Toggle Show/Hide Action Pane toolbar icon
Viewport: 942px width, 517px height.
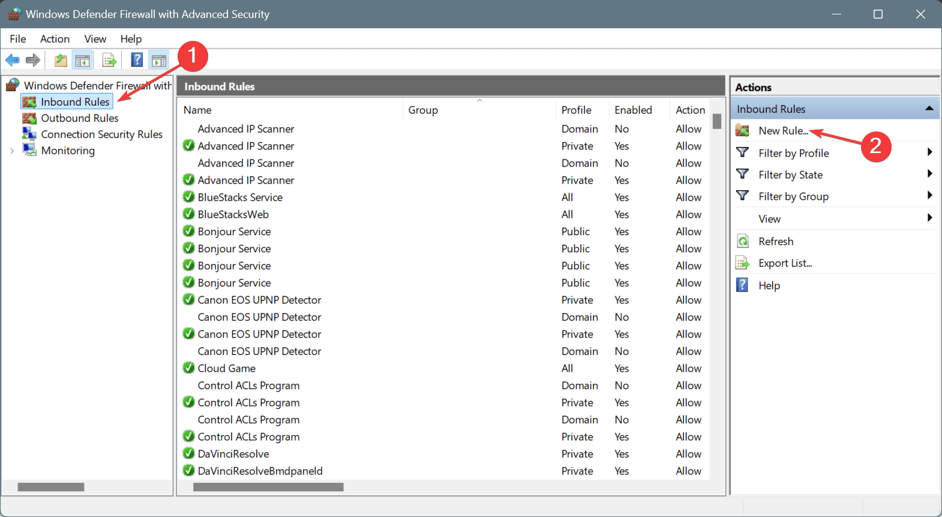(x=159, y=60)
